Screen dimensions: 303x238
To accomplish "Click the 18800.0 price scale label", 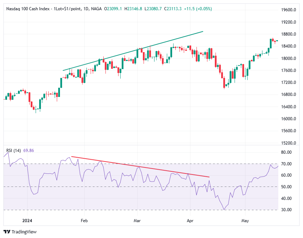I will pyautogui.click(x=291, y=34).
